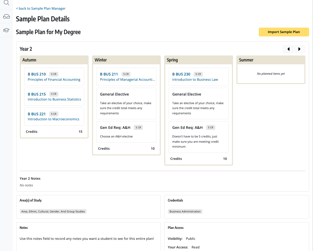Open Principles of Financial Accounting link
This screenshot has width=313, height=251.
click(54, 80)
